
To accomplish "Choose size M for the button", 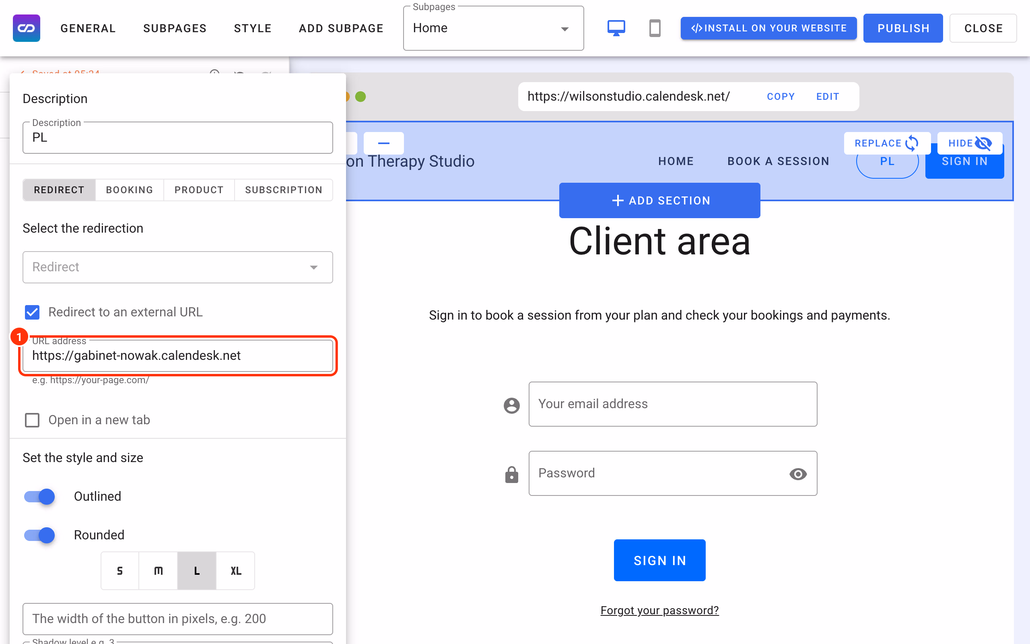I will coord(159,571).
